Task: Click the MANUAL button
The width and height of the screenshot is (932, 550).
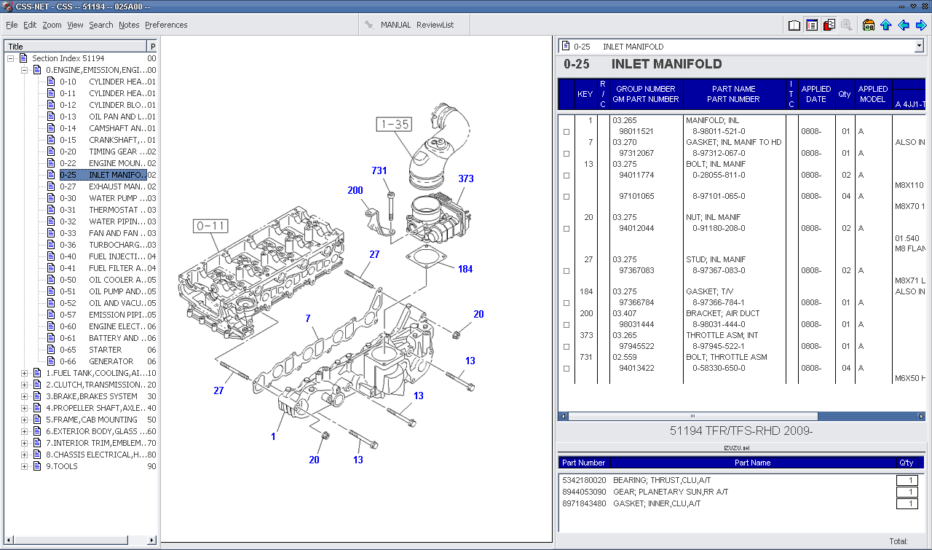Action: tap(395, 25)
